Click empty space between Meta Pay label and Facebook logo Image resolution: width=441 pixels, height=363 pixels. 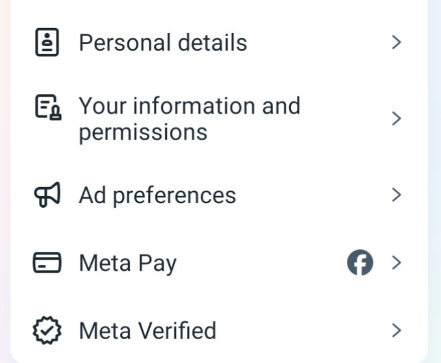(262, 262)
